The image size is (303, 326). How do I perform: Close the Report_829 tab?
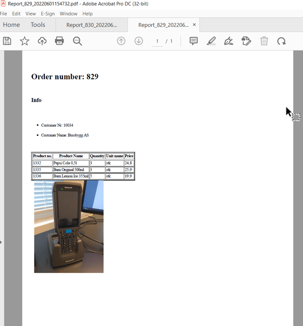(x=194, y=25)
